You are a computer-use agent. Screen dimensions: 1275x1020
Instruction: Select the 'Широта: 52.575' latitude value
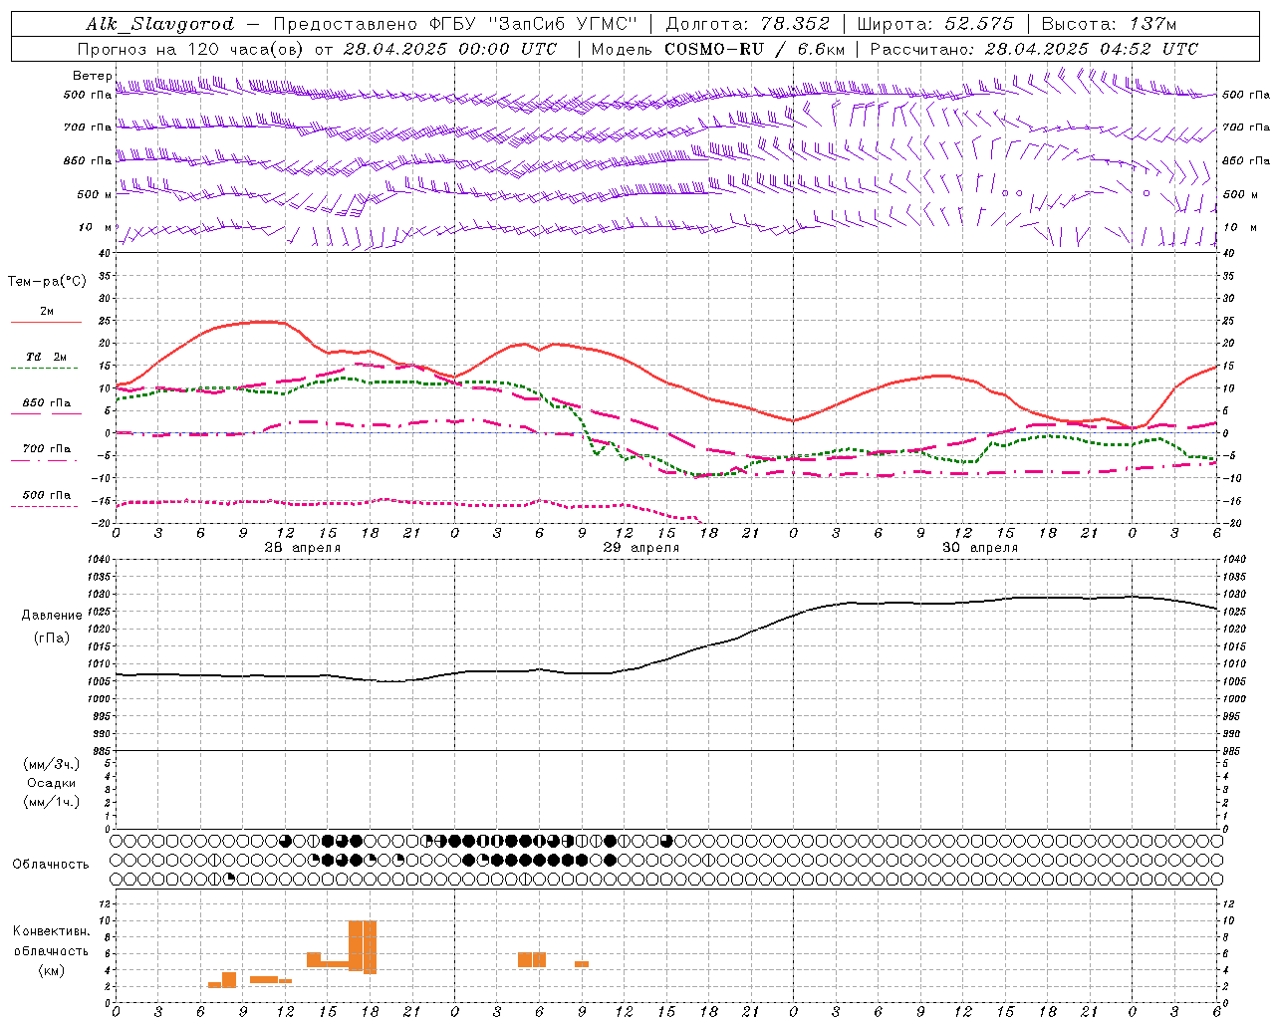tap(935, 24)
